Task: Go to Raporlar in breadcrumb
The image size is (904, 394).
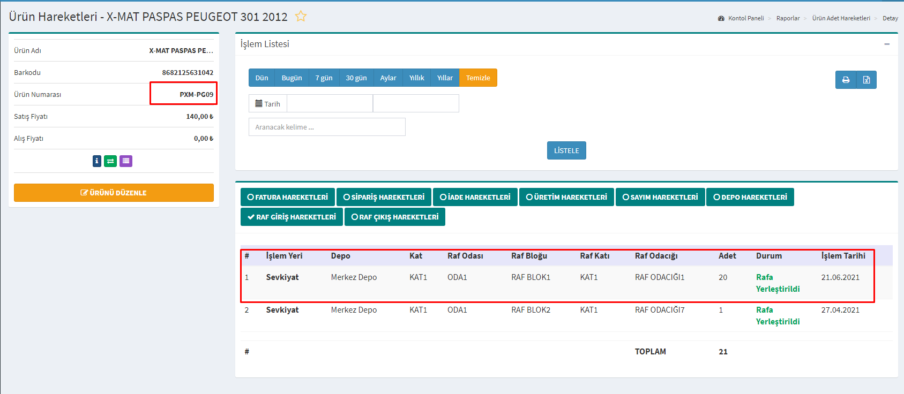Action: click(x=788, y=18)
